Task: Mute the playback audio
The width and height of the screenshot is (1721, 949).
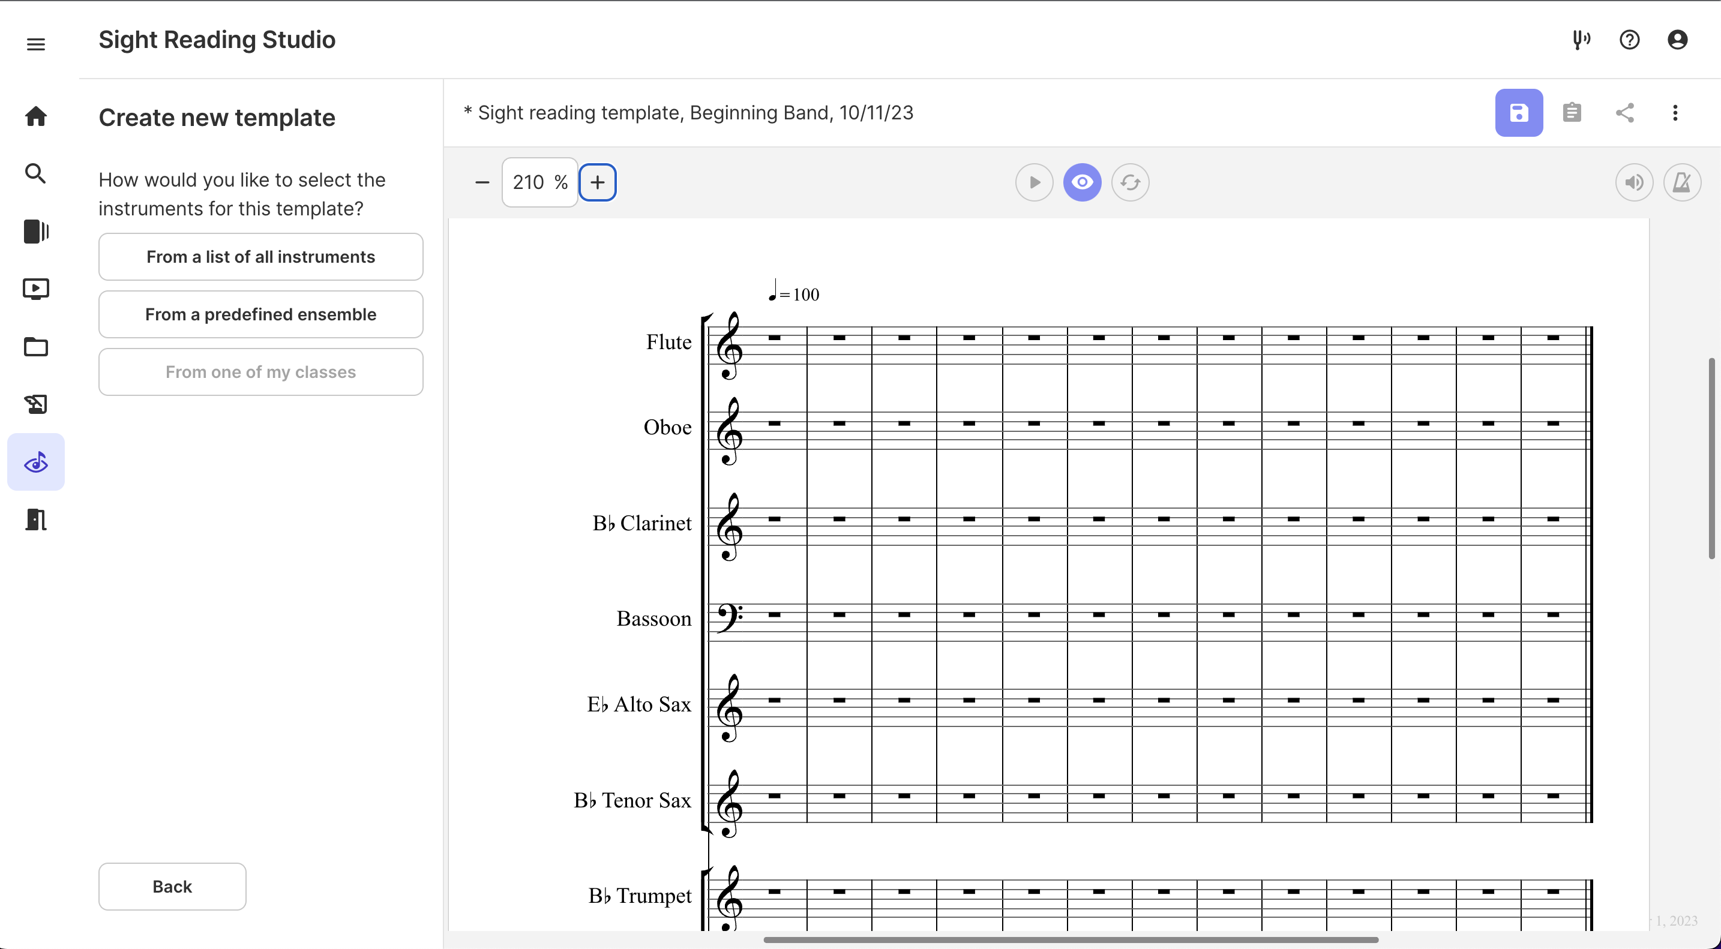Action: [1634, 182]
